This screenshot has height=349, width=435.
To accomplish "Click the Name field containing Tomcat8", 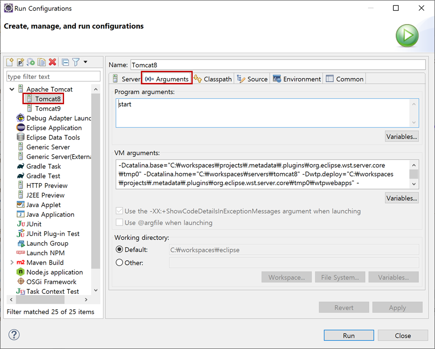I will (278, 65).
